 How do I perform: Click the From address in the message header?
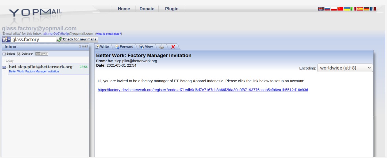point(132,61)
